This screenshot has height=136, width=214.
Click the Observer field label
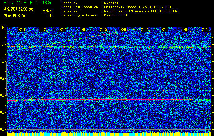click(69, 3)
